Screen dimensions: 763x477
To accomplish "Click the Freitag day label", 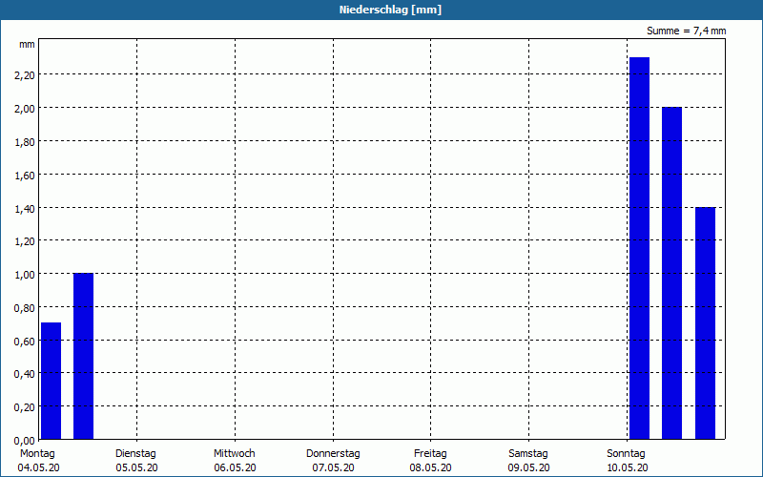I will [430, 454].
